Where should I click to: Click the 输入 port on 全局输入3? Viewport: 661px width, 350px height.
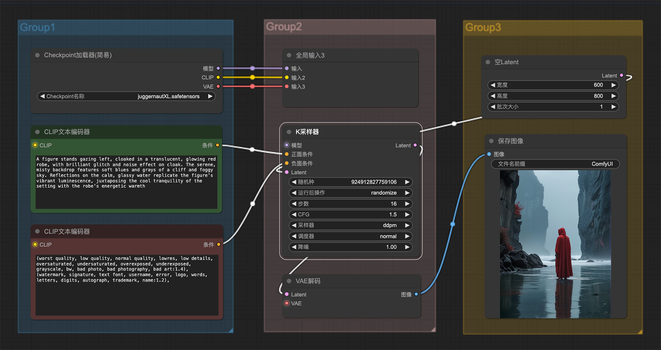[x=287, y=68]
